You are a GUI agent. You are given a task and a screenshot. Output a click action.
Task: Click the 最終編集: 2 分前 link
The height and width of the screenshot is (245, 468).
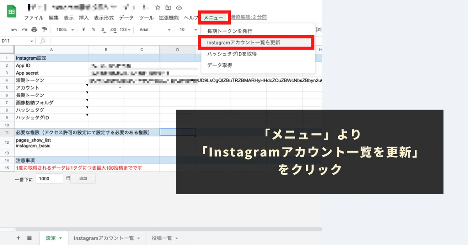coord(249,17)
